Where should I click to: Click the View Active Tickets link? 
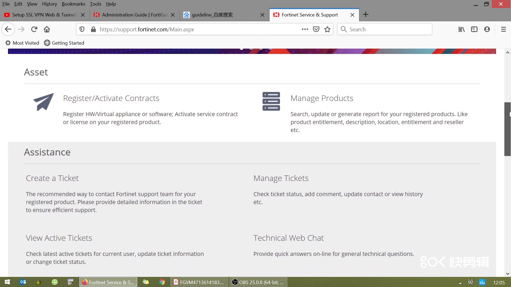click(59, 238)
